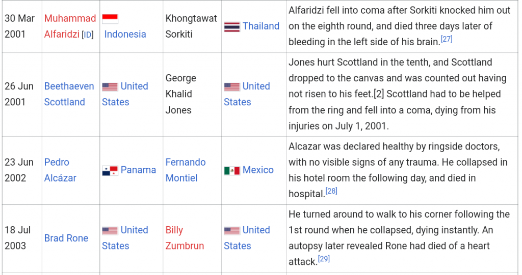The height and width of the screenshot is (275, 522).
Task: Open the Billy Zumbrun red link
Action: click(x=185, y=238)
